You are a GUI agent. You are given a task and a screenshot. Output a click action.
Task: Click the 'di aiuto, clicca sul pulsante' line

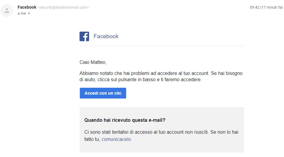141,80
